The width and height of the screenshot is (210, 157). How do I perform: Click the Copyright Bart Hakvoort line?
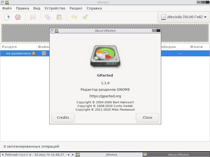pyautogui.click(x=105, y=102)
